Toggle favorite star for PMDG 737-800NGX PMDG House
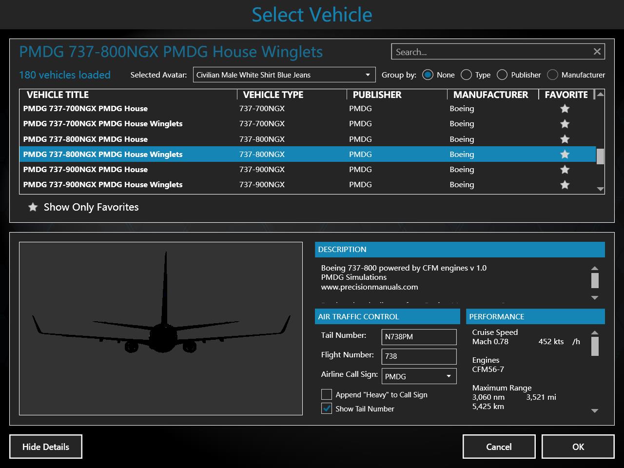The height and width of the screenshot is (468, 624). click(x=565, y=139)
